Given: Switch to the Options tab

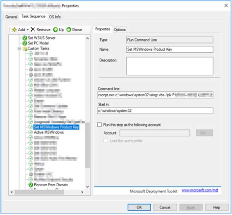Looking at the screenshot, I should [x=120, y=30].
